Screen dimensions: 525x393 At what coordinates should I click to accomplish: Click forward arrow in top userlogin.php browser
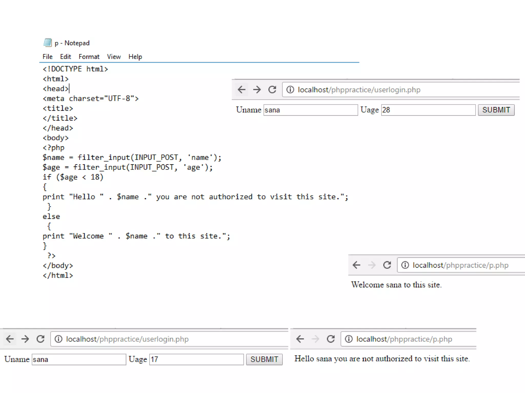(x=257, y=90)
